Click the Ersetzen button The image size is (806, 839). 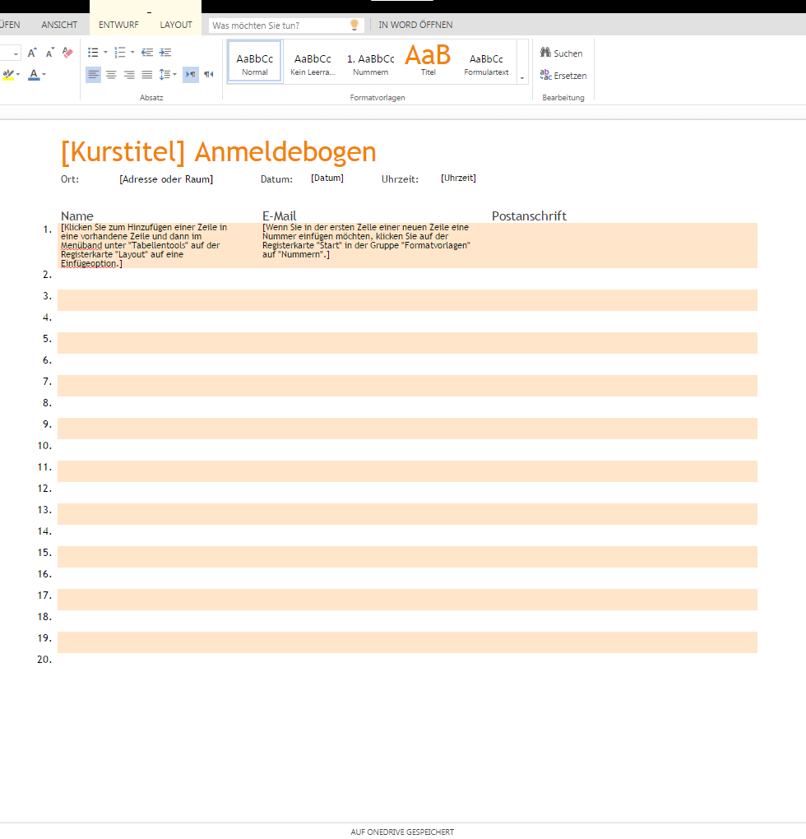click(x=563, y=76)
